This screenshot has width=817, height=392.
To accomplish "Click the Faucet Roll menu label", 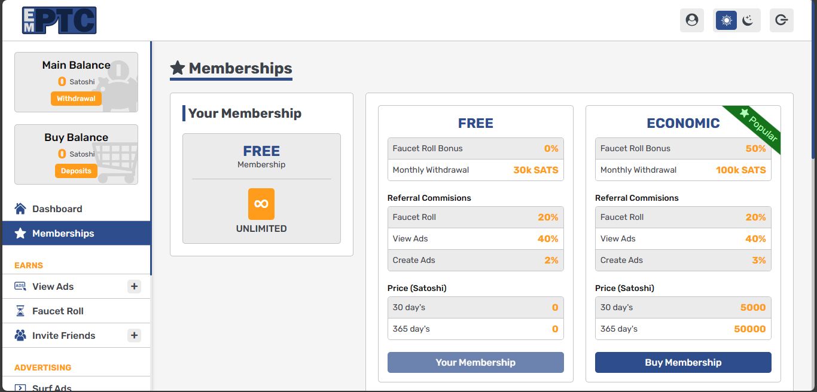I will point(58,311).
